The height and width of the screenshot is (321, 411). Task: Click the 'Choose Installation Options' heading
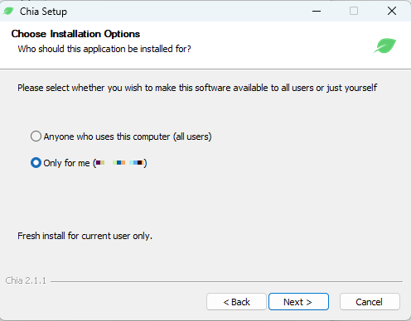pos(75,34)
